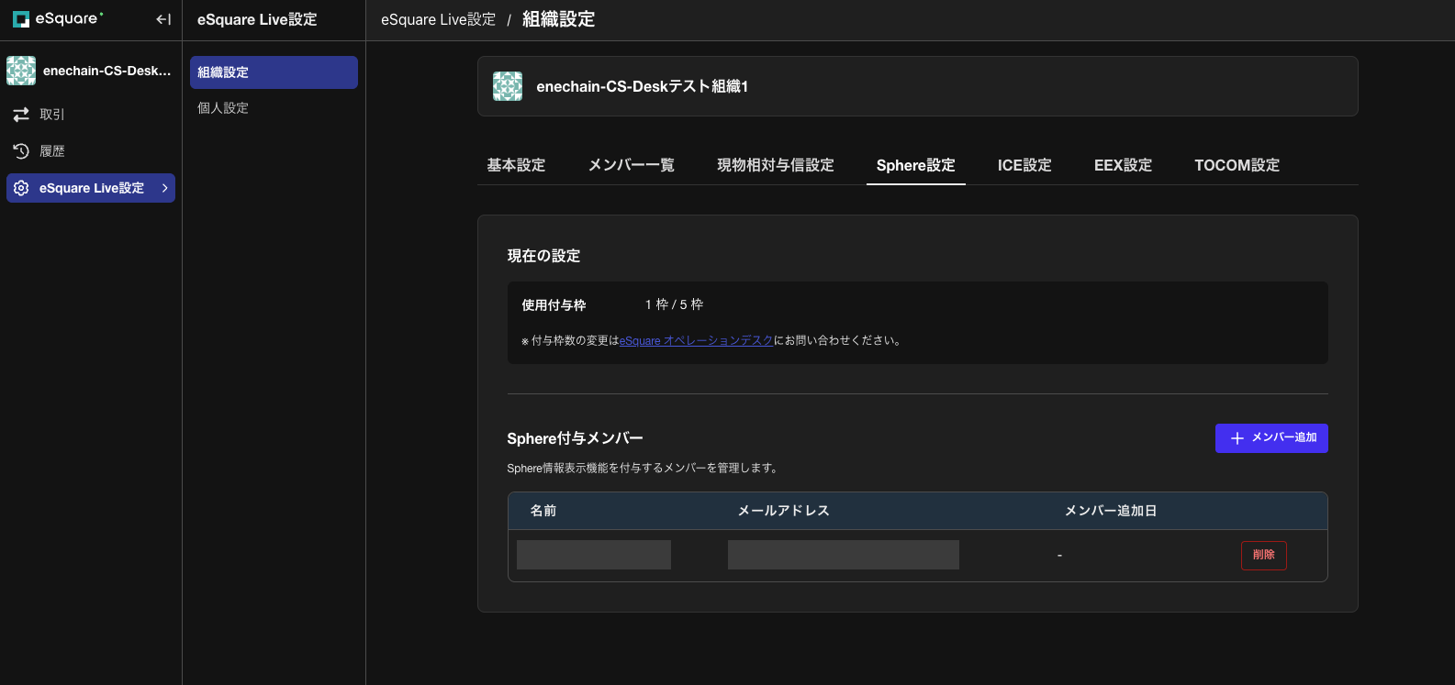Click the organization avatar in the header card

[x=508, y=86]
